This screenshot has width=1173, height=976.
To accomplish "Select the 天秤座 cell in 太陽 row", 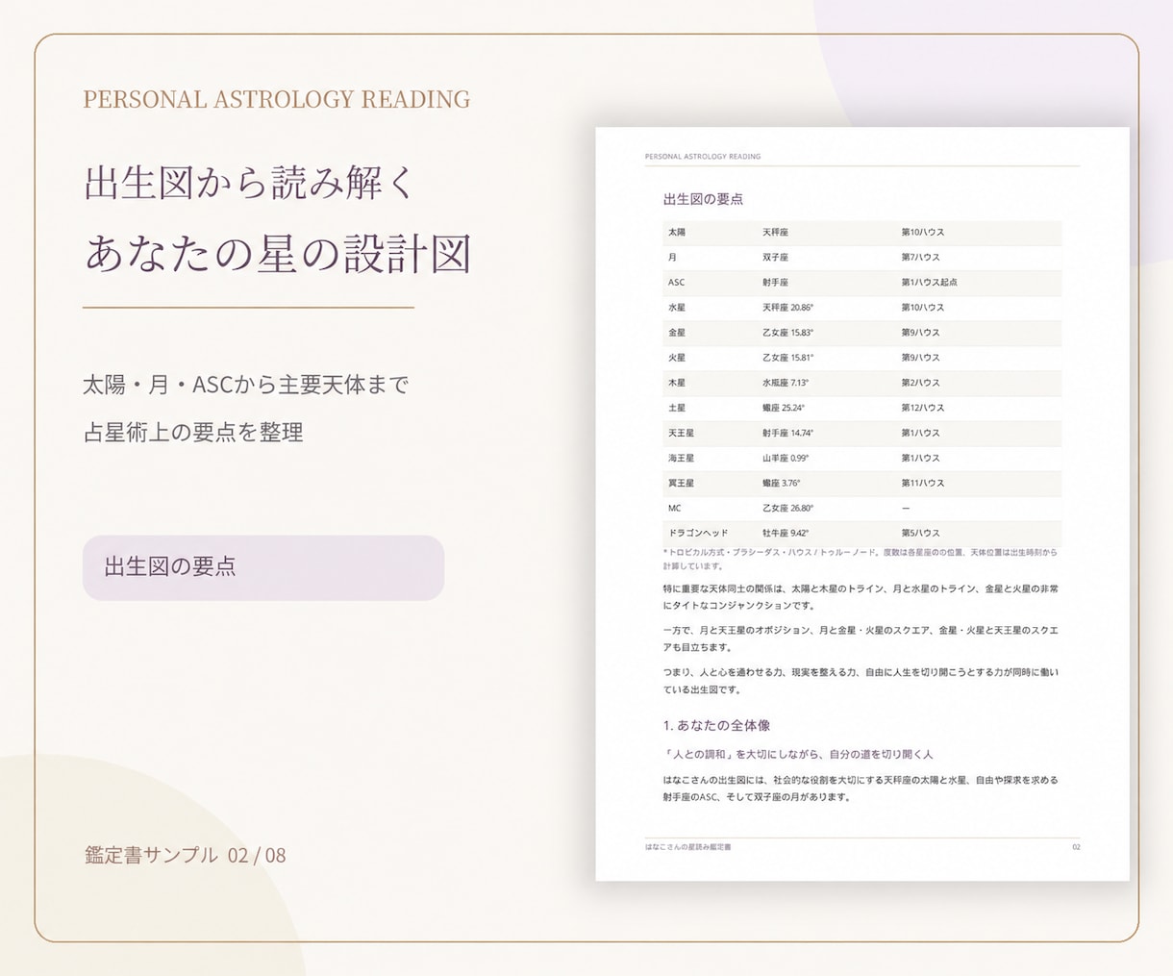I will [775, 233].
